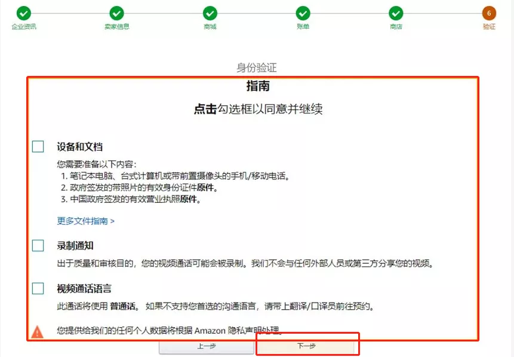Click the 设备和文档 heading text

[x=79, y=147]
